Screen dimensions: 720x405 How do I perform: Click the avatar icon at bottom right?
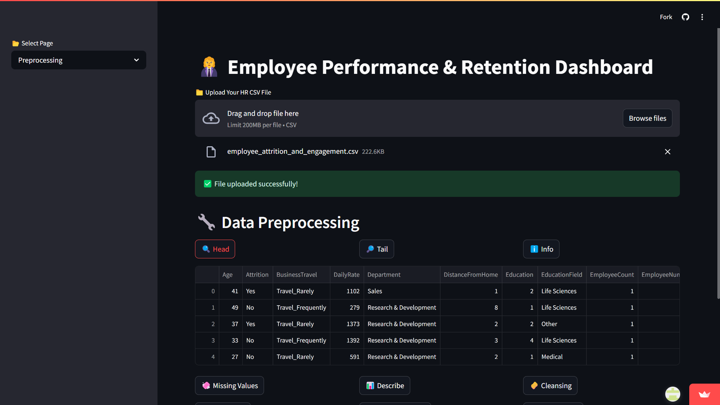pyautogui.click(x=673, y=394)
